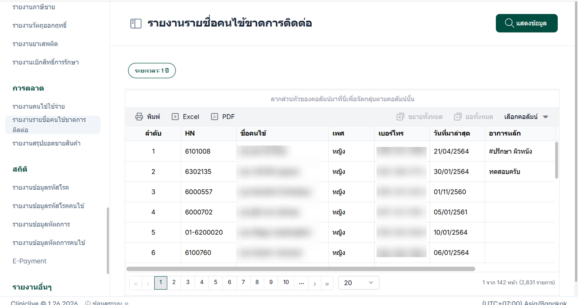578x305 pixels.
Task: Open รายงานสรุปยอดขายสินค้า from the sidebar
Action: pos(46,143)
